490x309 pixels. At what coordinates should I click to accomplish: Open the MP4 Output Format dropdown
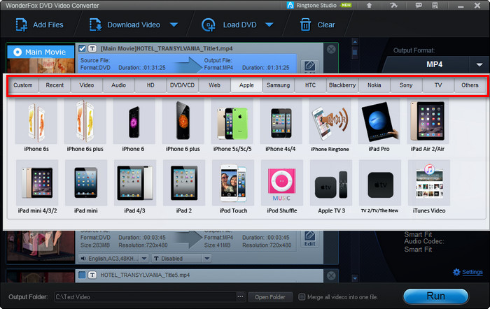point(479,64)
